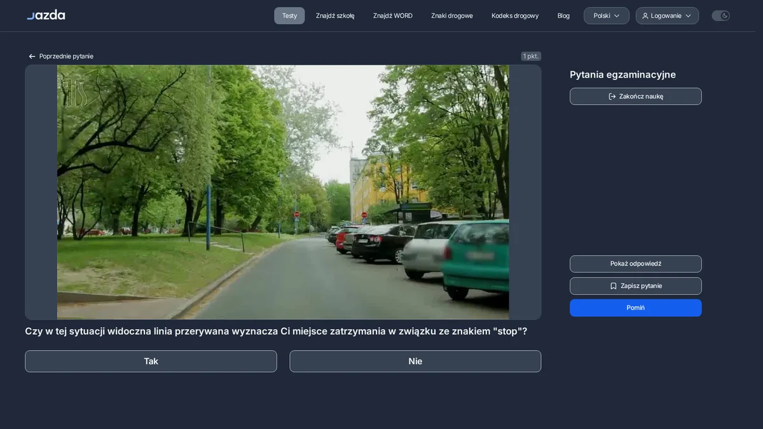Open Znajdź szkołę in the navigation
Viewport: 763px width, 429px height.
(335, 16)
